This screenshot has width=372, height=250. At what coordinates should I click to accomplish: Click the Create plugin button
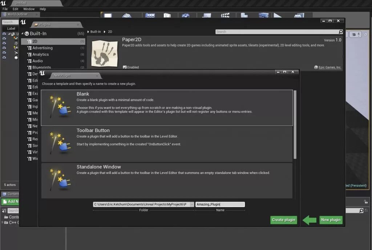(283, 220)
